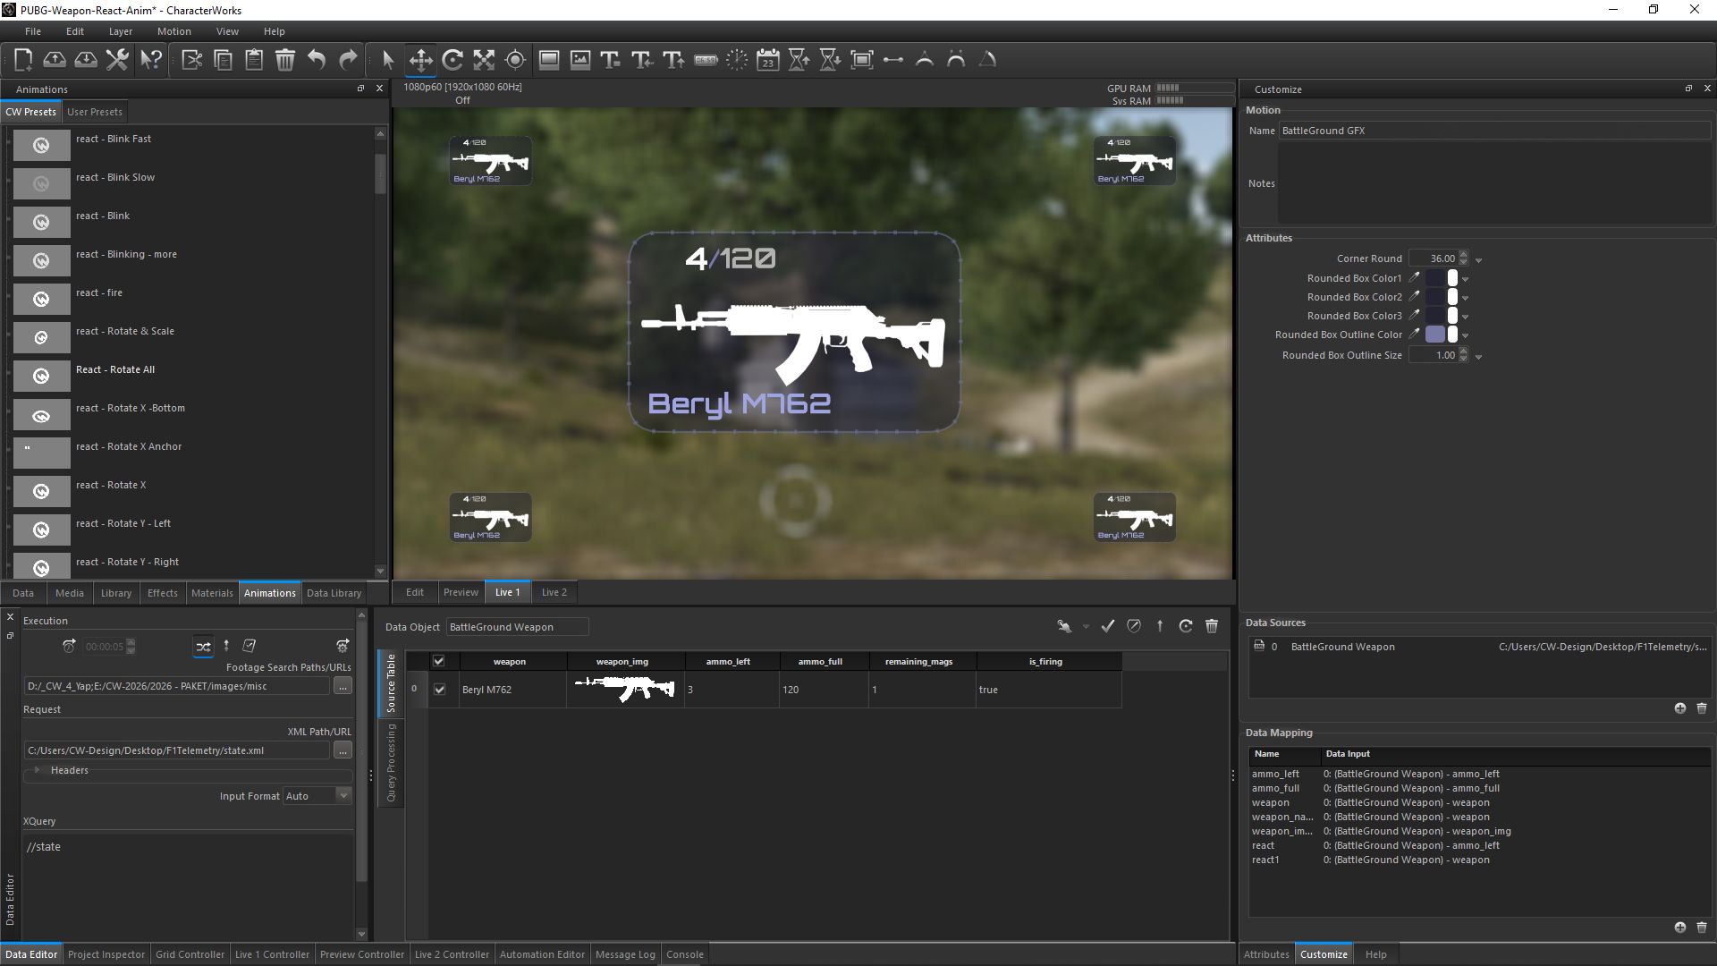Click browse button next to XML Path
This screenshot has height=966, width=1717.
pyautogui.click(x=343, y=750)
